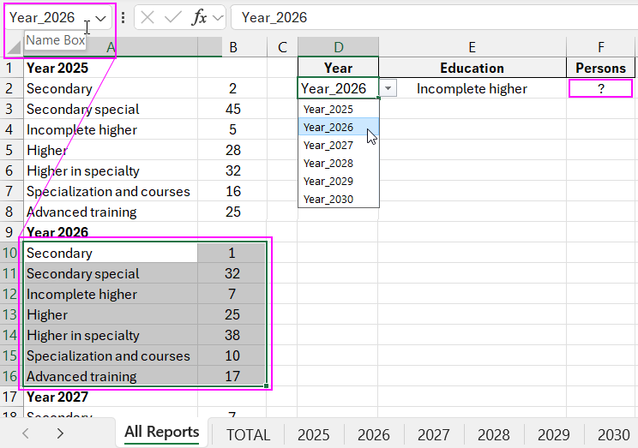
Task: Select row 13 header
Action: (9, 314)
